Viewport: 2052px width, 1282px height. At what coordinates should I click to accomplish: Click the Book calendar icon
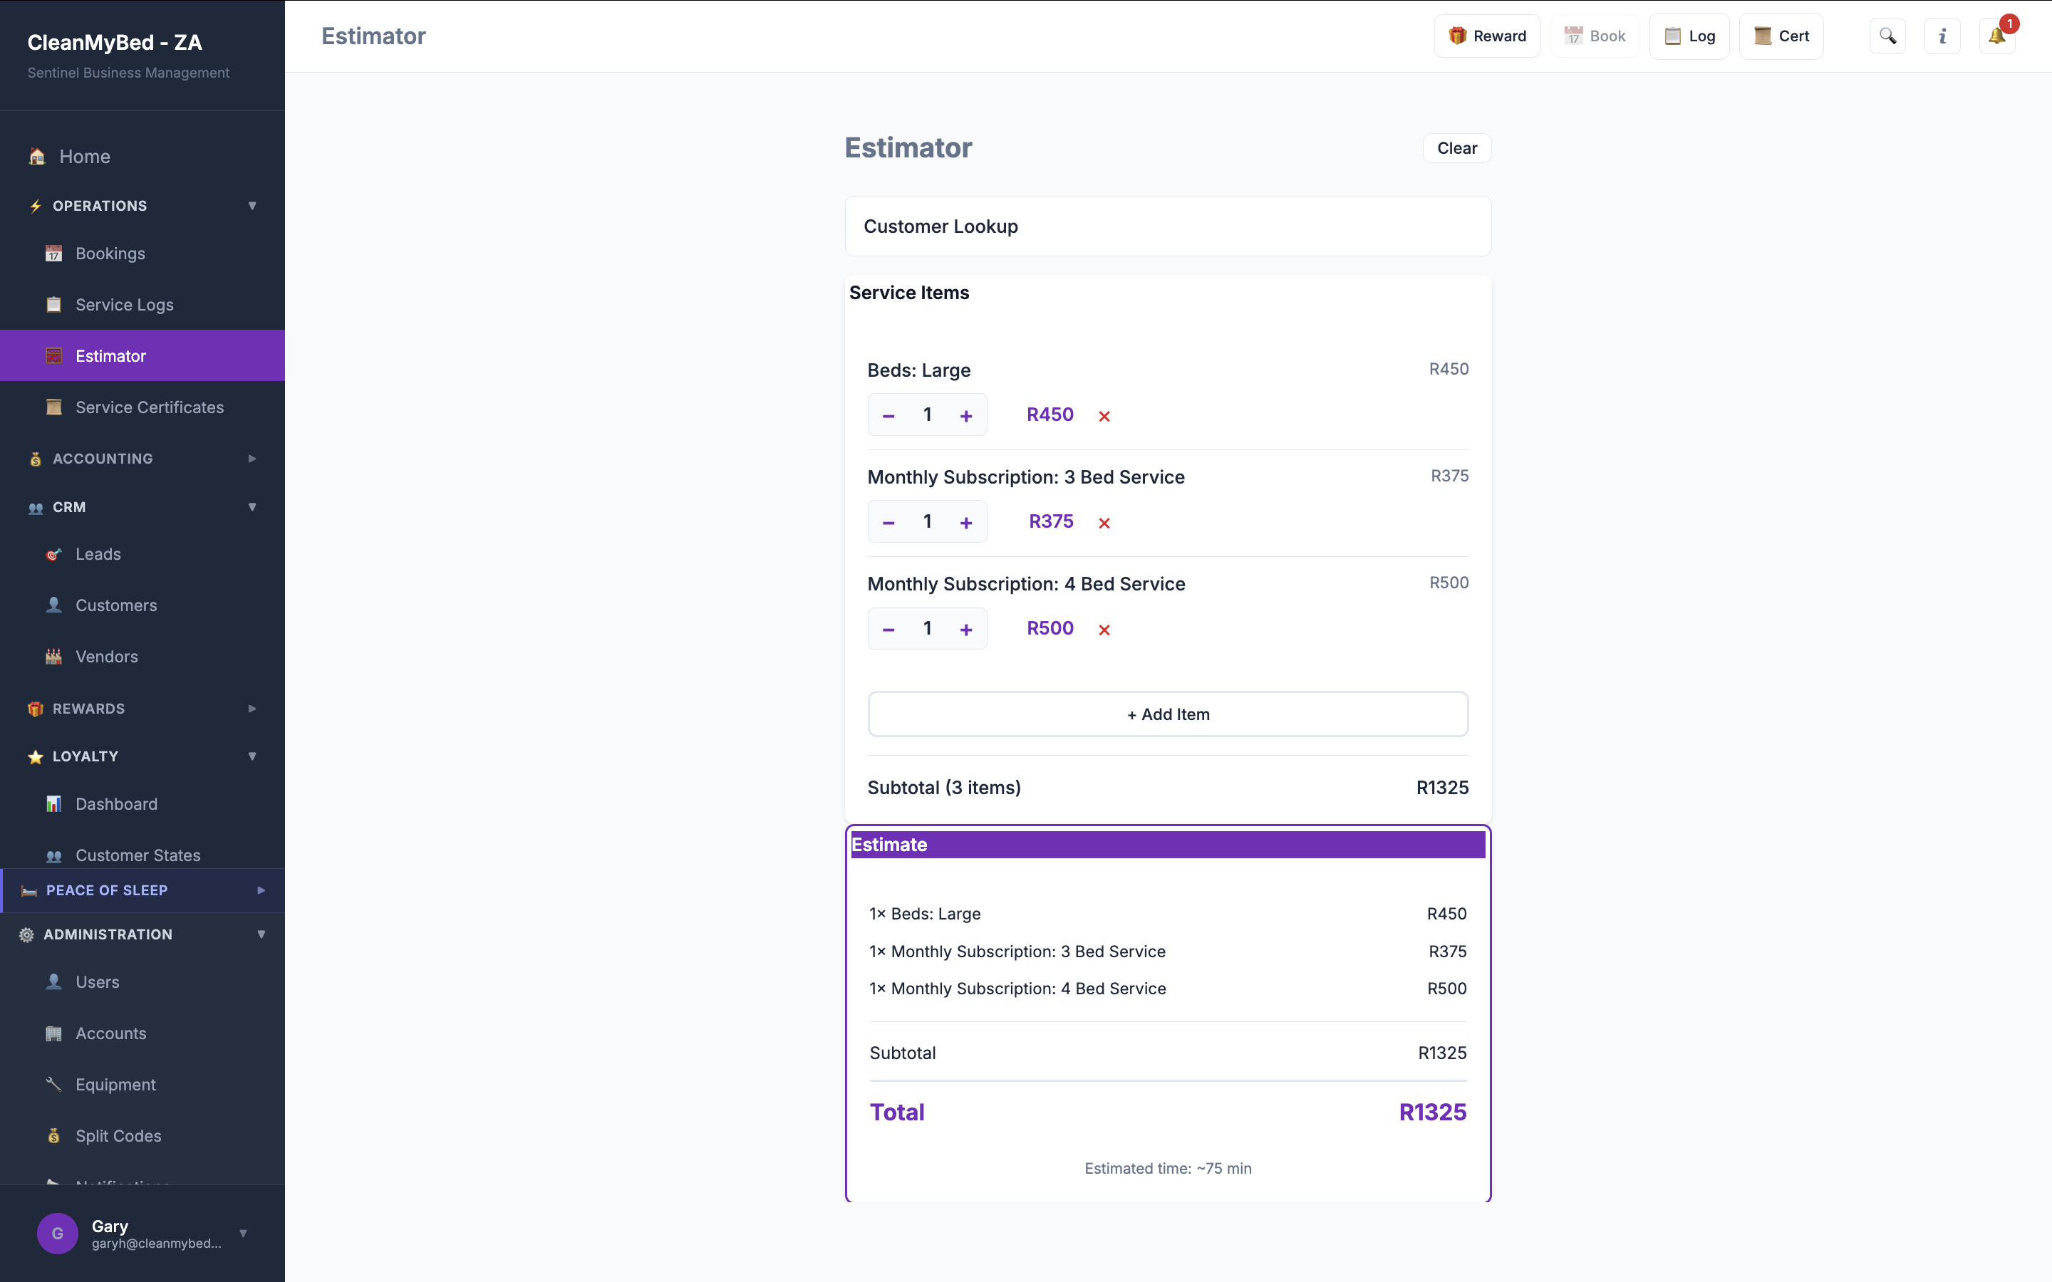point(1574,36)
